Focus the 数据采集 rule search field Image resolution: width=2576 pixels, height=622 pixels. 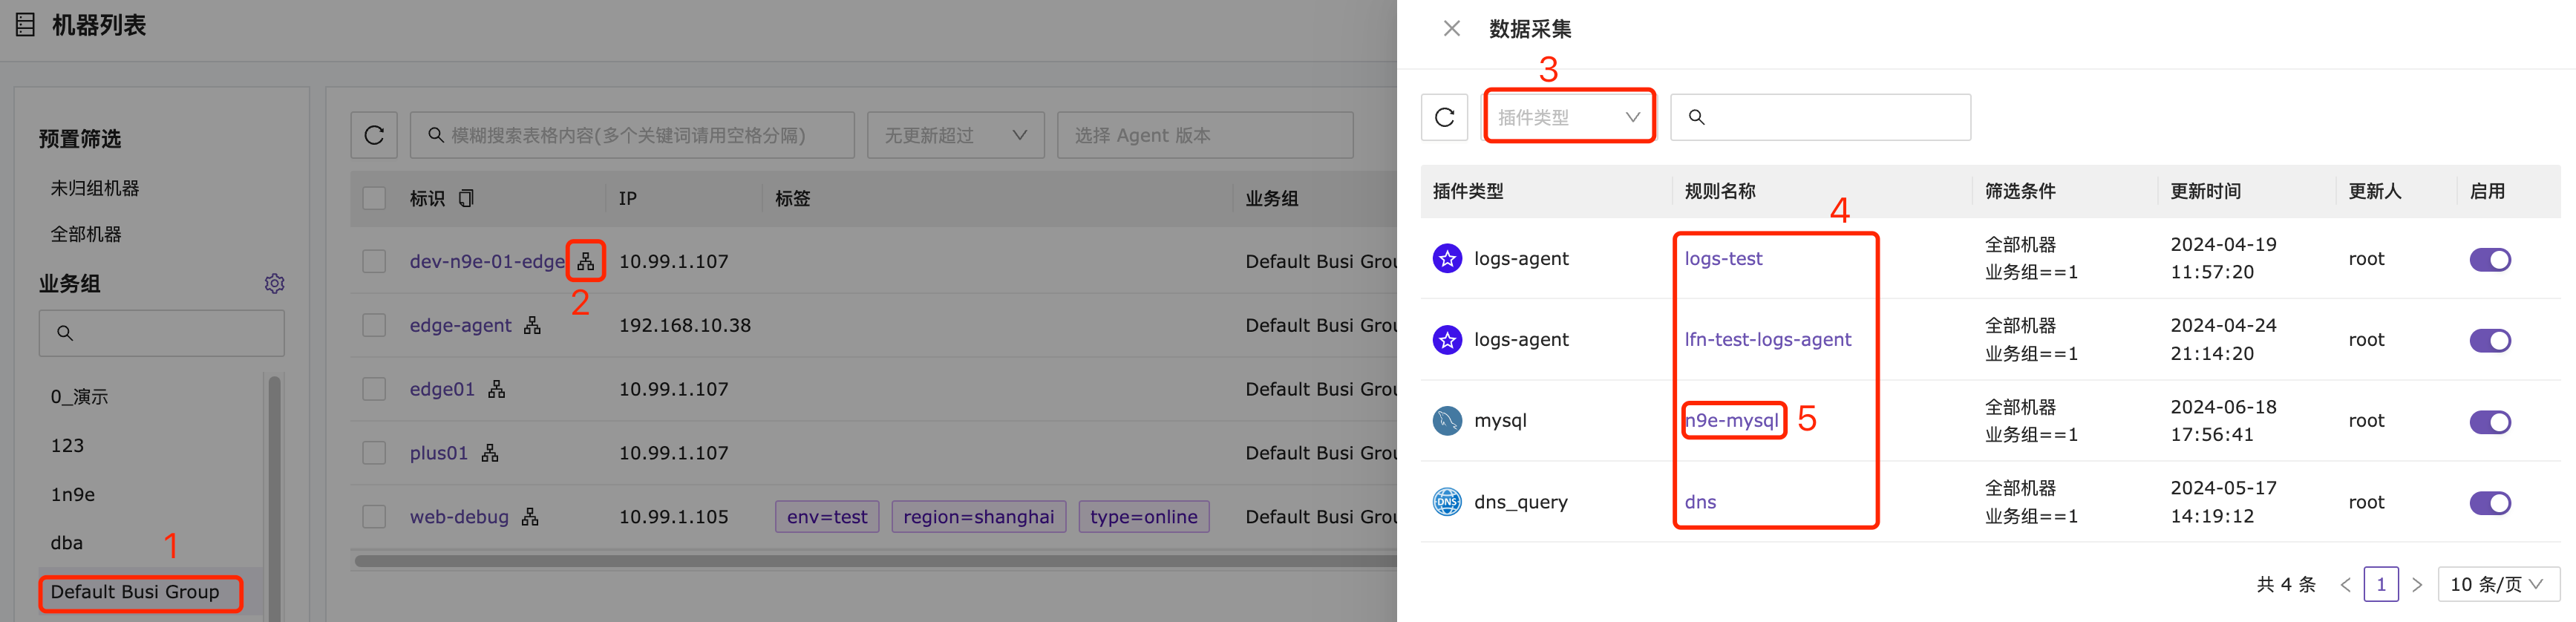click(x=1821, y=117)
